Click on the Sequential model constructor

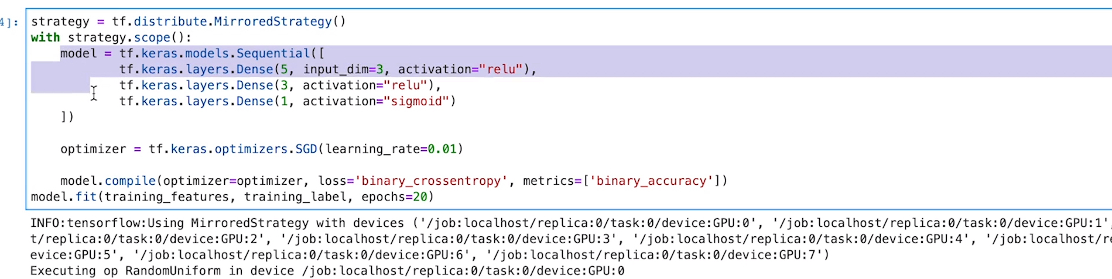click(x=273, y=54)
